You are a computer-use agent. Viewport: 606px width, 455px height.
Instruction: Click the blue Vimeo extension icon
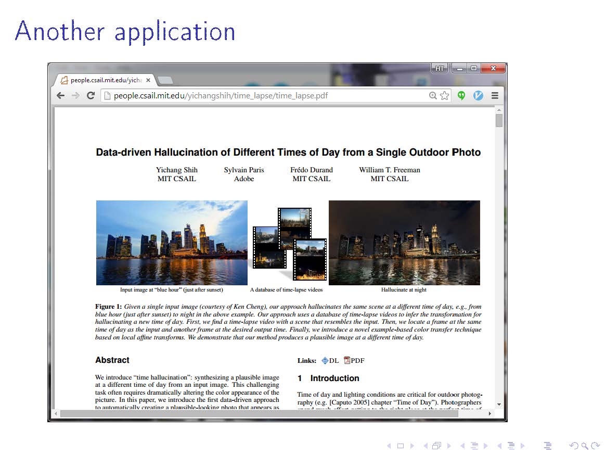[x=478, y=96]
